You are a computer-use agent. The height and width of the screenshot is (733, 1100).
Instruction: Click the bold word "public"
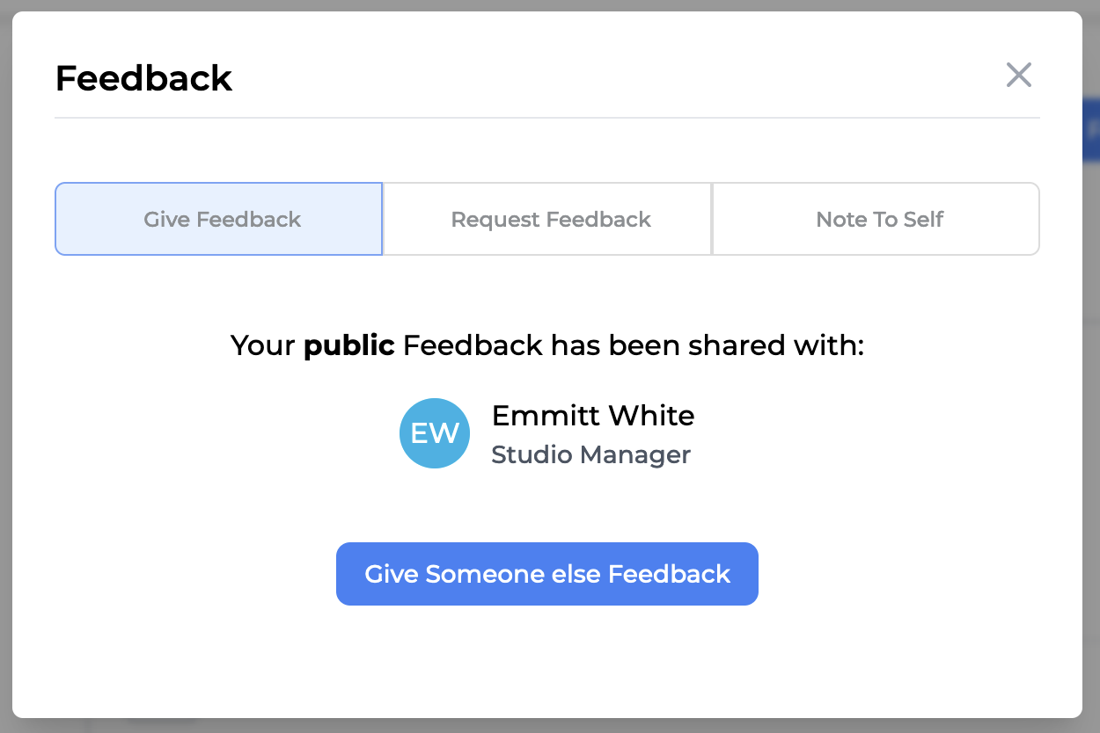pyautogui.click(x=348, y=345)
